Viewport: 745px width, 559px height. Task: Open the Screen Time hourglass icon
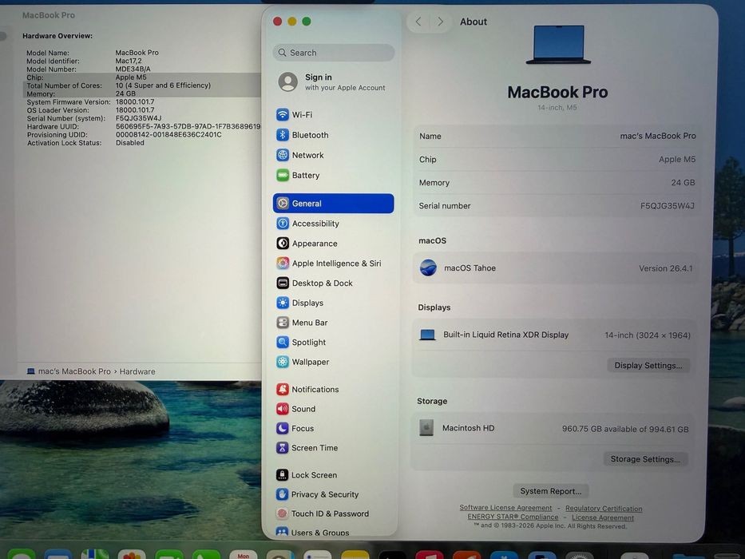[x=282, y=448]
